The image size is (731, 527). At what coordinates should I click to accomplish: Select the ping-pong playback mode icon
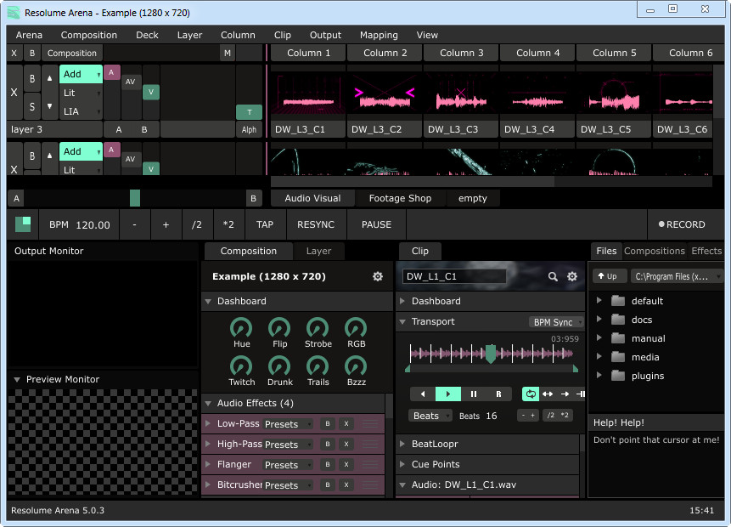click(x=548, y=394)
